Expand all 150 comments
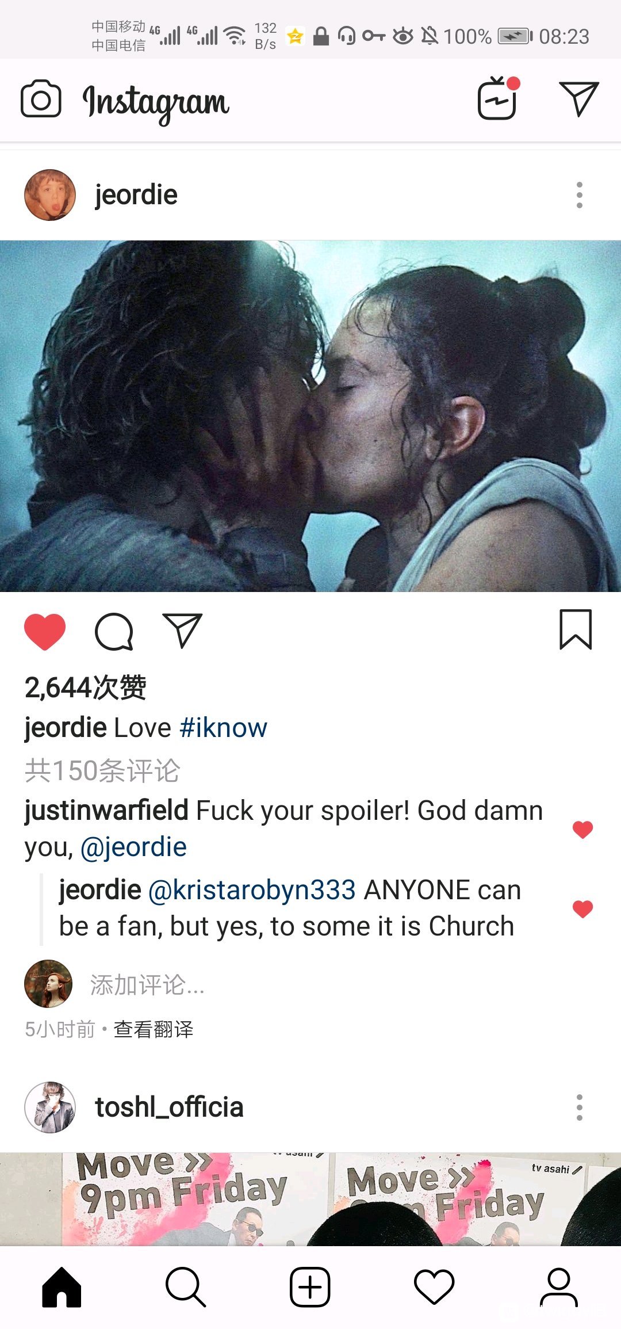The width and height of the screenshot is (621, 1329). 102,771
